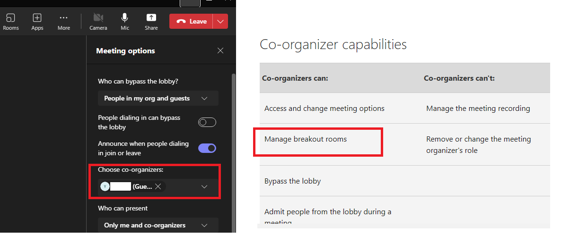This screenshot has width=570, height=252.
Task: Close the Meeting options panel
Action: click(x=220, y=50)
